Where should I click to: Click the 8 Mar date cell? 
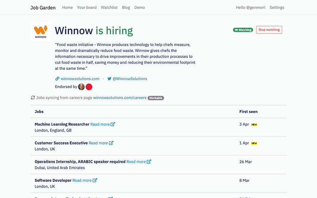244,181
